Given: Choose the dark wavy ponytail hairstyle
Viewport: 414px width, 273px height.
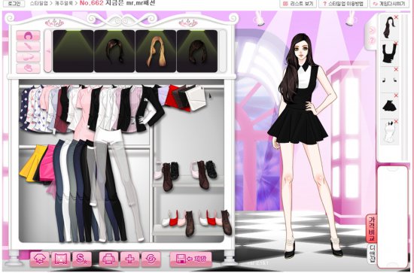Looking at the screenshot, I should (x=114, y=51).
